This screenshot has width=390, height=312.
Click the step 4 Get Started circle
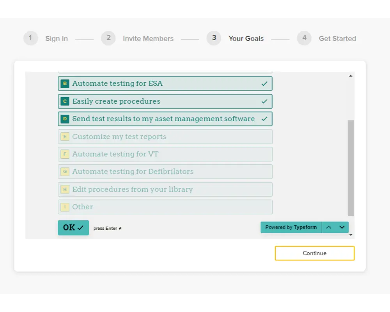[x=304, y=38]
